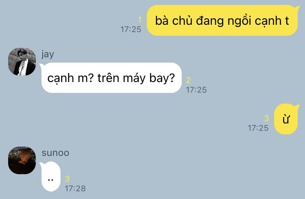Open sunoo's profile picture
This screenshot has height=199, width=305.
22,160
